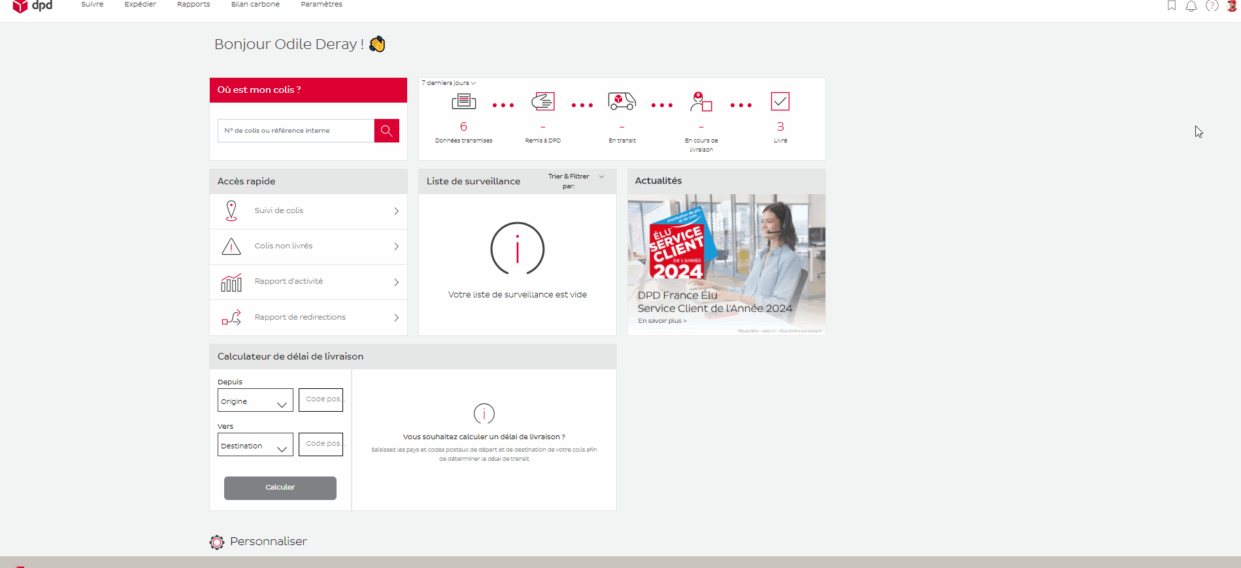Click the delivery calculator info circle icon
Viewport: 1241px width, 568px height.
(484, 414)
